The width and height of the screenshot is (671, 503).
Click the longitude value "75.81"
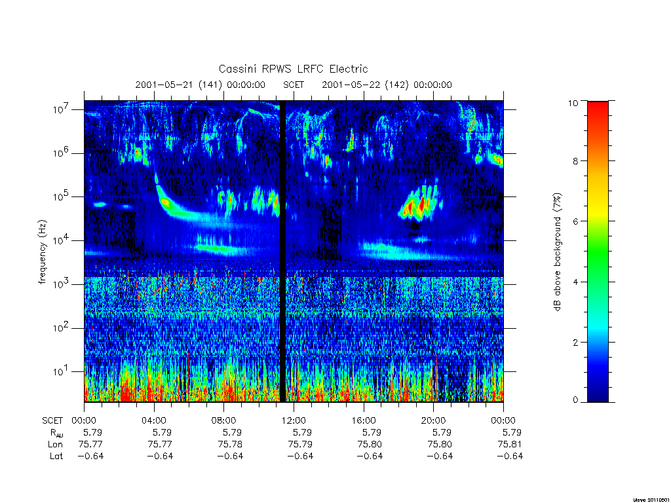pyautogui.click(x=510, y=445)
